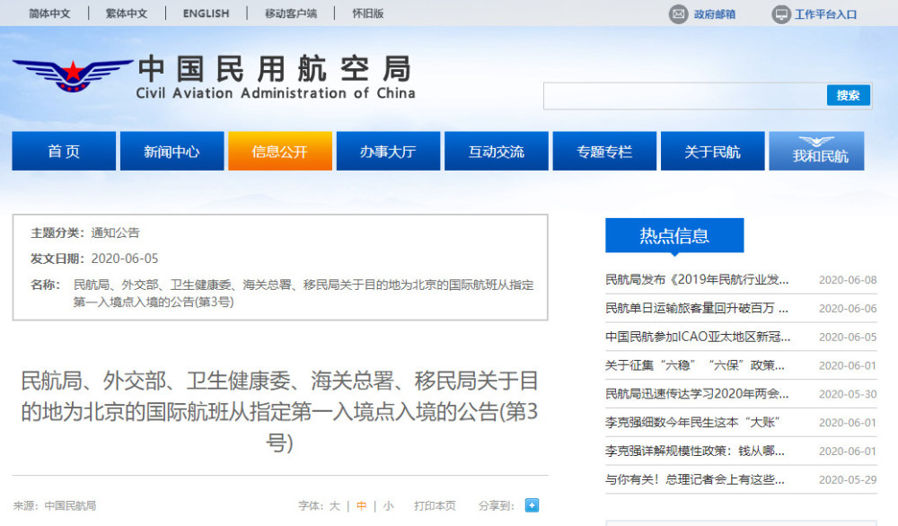Open news 民航局迅速传达学习2020年两会...
898x526 pixels.
click(x=697, y=394)
